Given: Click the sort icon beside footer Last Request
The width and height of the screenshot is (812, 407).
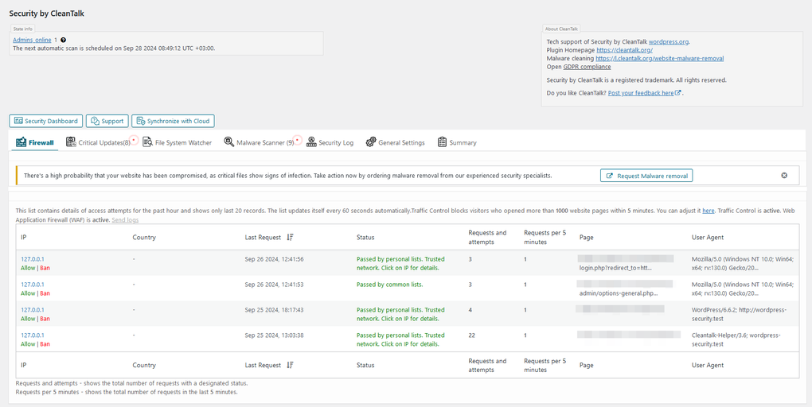Looking at the screenshot, I should (x=290, y=365).
